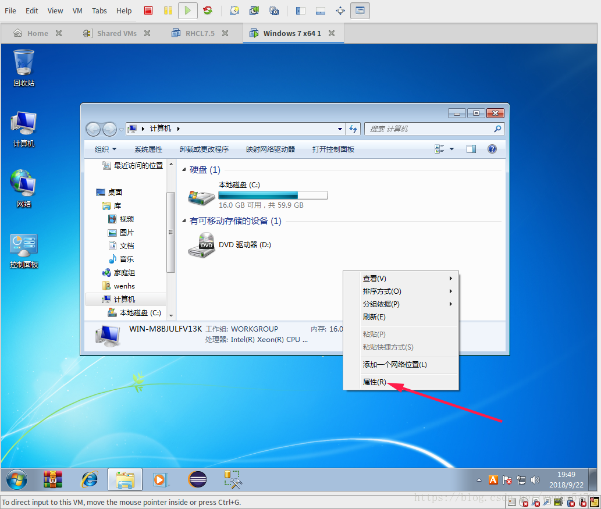This screenshot has width=601, height=509.
Task: Click the Windows Explorer taskbar button
Action: click(x=125, y=479)
